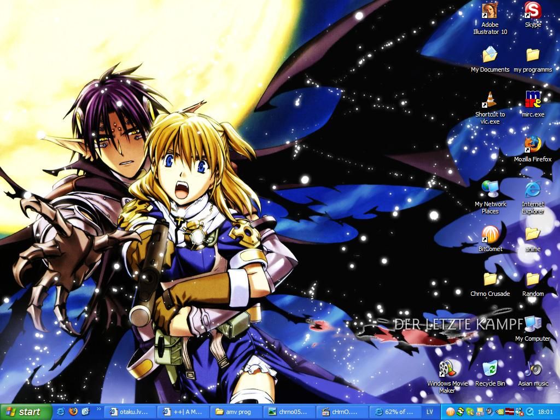This screenshot has height=420, width=560.
Task: Launch Firefox from the Quick Launch bar
Action: click(73, 412)
